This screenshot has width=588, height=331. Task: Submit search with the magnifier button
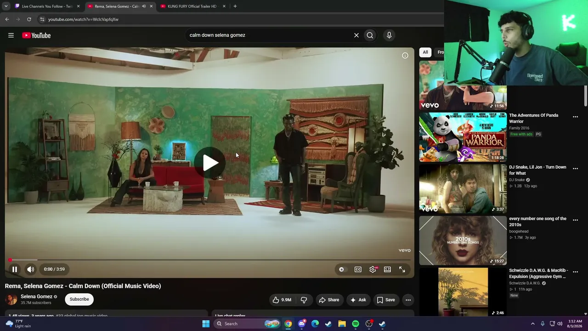coord(370,35)
